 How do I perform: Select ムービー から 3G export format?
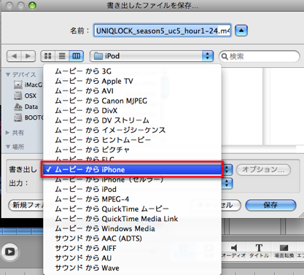tap(132, 71)
